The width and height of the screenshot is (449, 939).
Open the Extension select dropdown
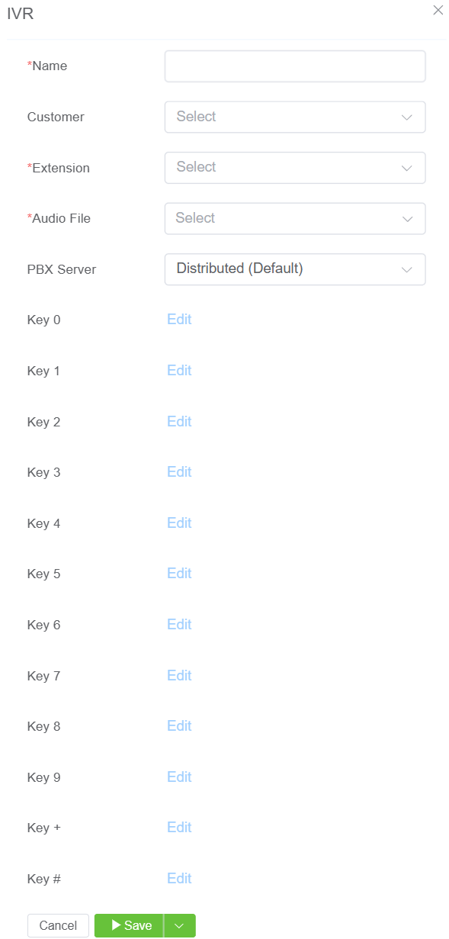(295, 168)
